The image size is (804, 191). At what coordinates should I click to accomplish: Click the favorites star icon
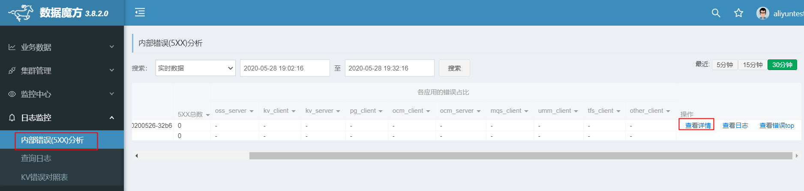[x=738, y=13]
